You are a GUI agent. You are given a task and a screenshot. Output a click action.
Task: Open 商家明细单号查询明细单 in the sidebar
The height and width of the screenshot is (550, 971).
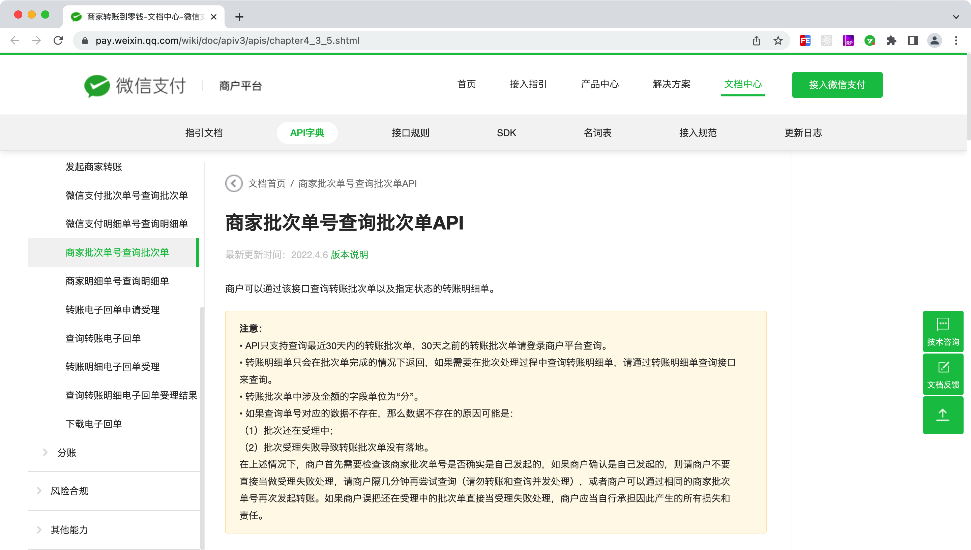[117, 281]
